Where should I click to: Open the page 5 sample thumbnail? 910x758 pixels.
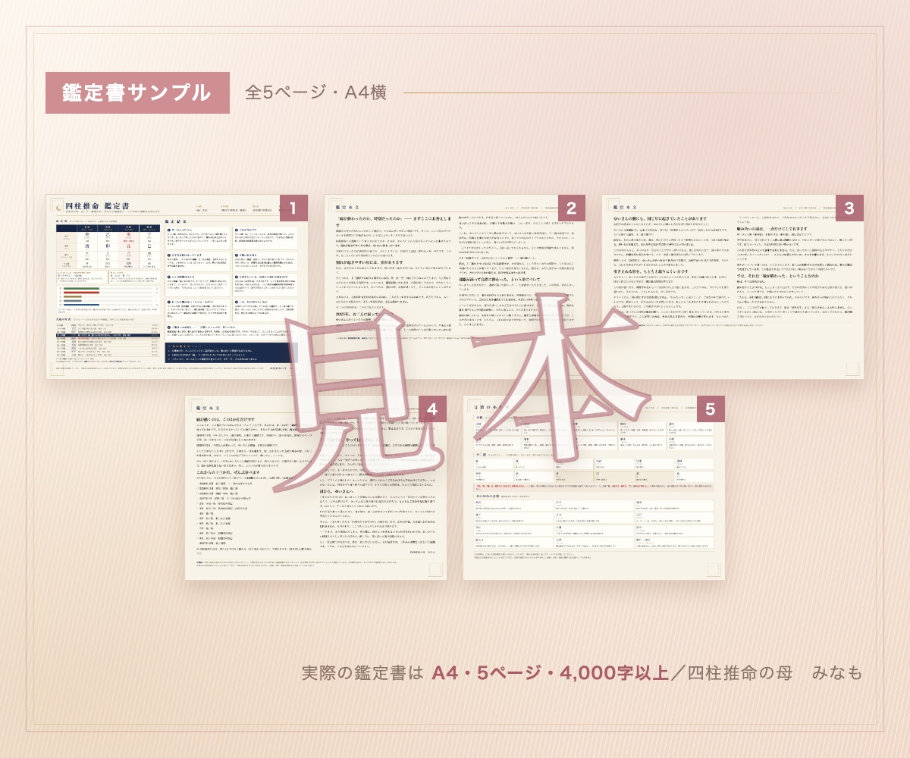(594, 487)
